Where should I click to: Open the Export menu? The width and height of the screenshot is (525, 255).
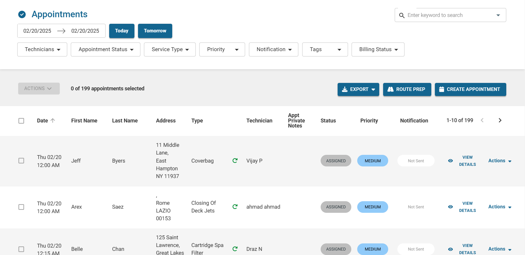coord(358,89)
